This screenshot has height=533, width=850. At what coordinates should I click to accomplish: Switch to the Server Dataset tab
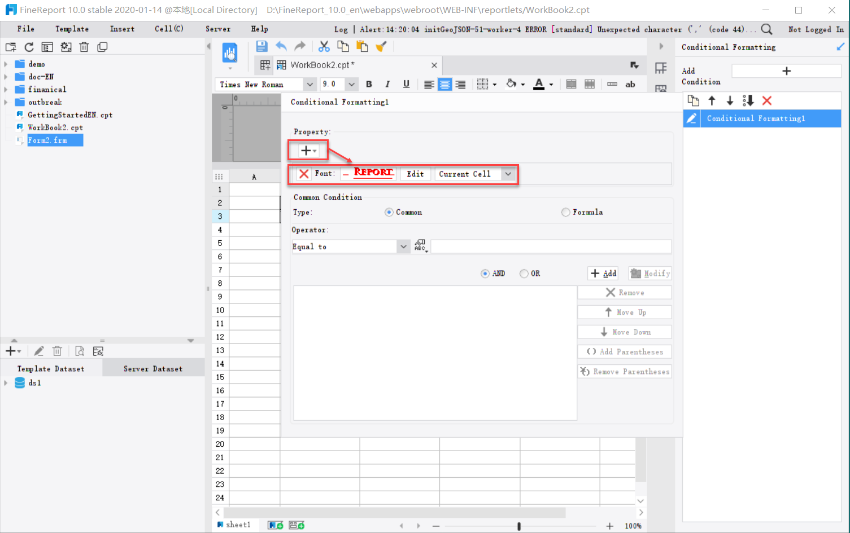[152, 368]
